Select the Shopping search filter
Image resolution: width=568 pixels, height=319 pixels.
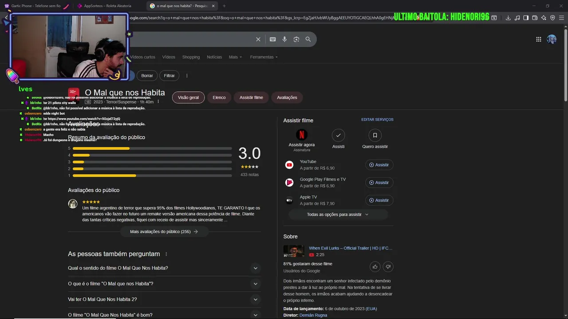tap(191, 57)
